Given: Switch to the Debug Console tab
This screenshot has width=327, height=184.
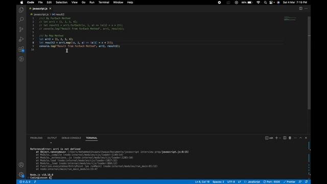Looking at the screenshot, I should 71,138.
